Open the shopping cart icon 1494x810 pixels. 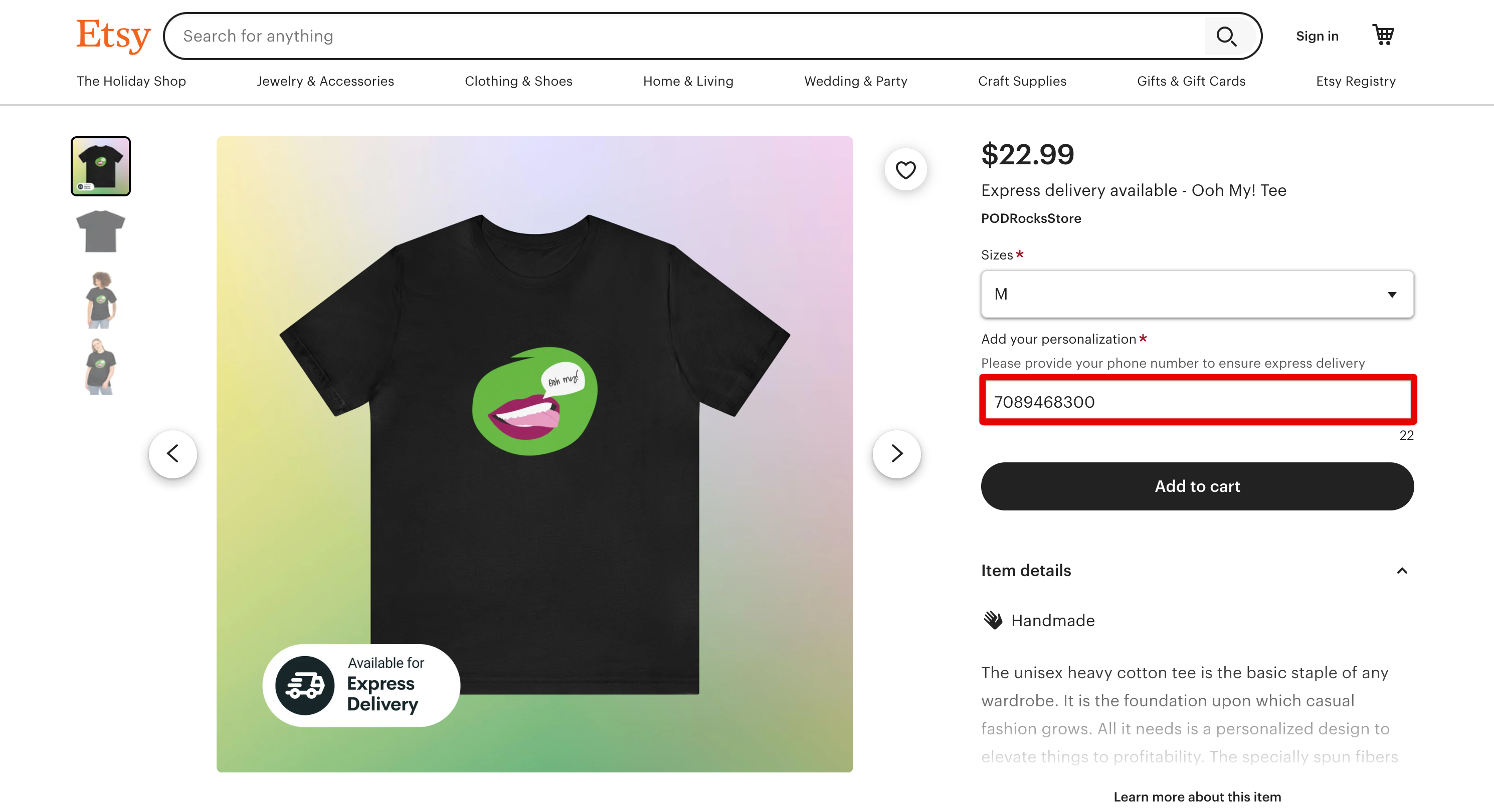[1383, 36]
